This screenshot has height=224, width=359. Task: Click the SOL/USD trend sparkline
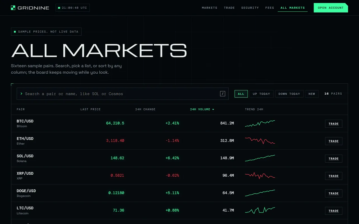pyautogui.click(x=260, y=158)
